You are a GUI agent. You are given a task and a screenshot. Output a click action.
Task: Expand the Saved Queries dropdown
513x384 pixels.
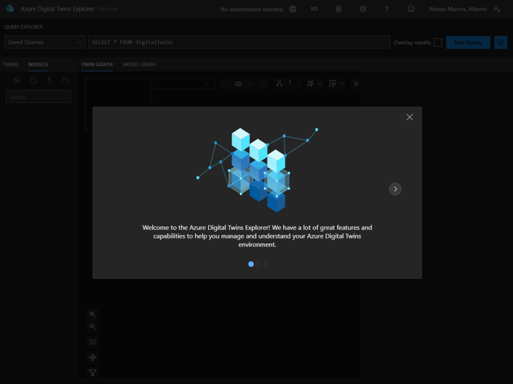[x=45, y=42]
